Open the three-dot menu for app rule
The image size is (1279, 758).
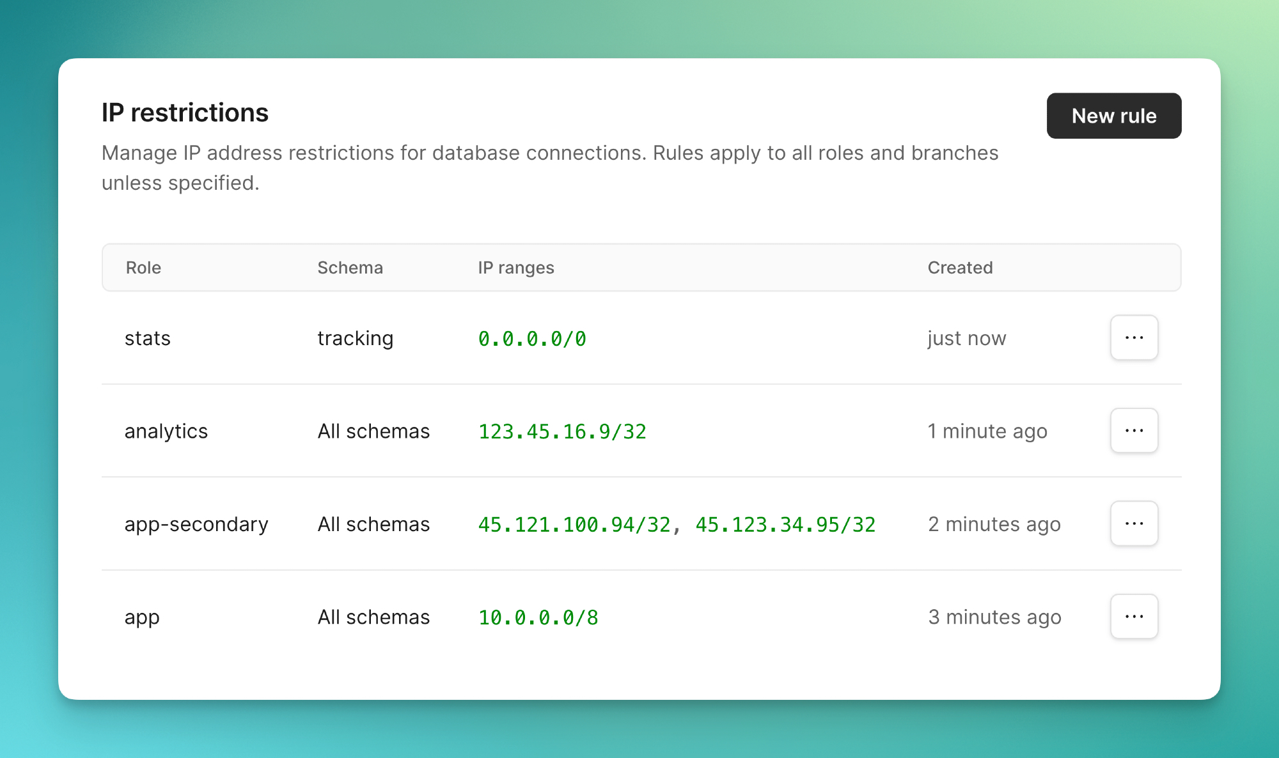click(1134, 617)
